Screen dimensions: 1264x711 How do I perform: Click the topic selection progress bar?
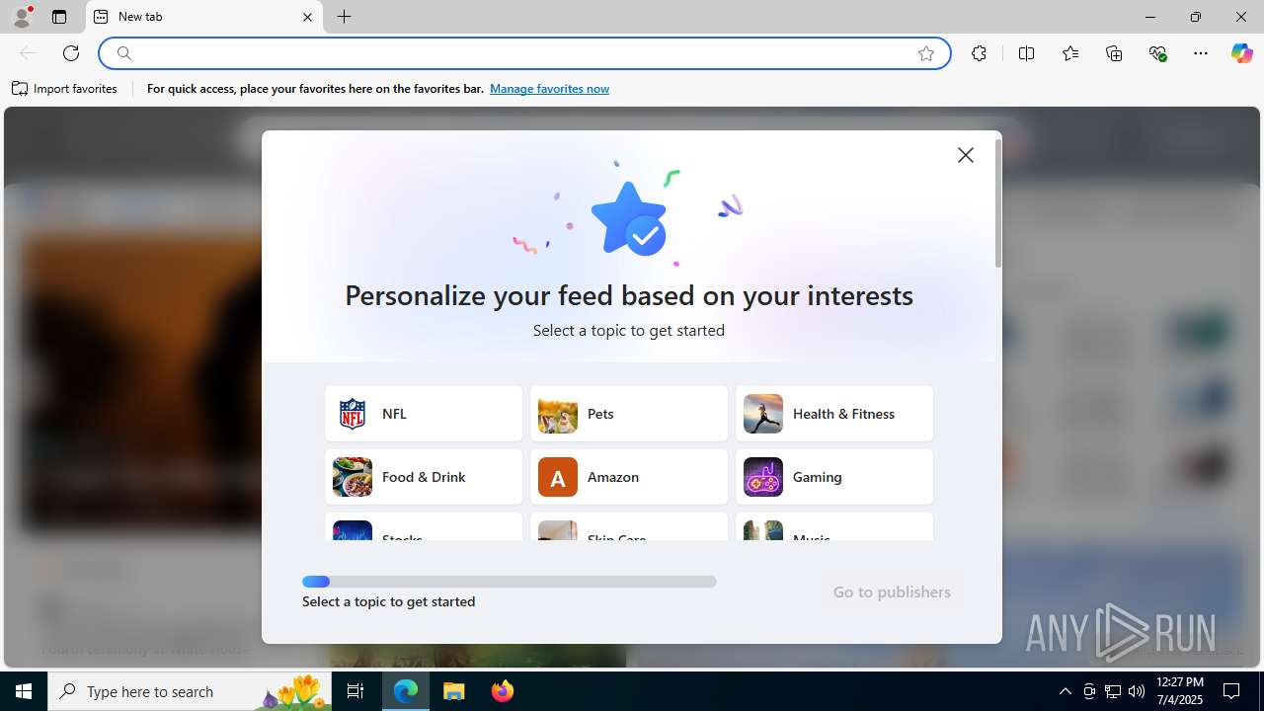(510, 582)
